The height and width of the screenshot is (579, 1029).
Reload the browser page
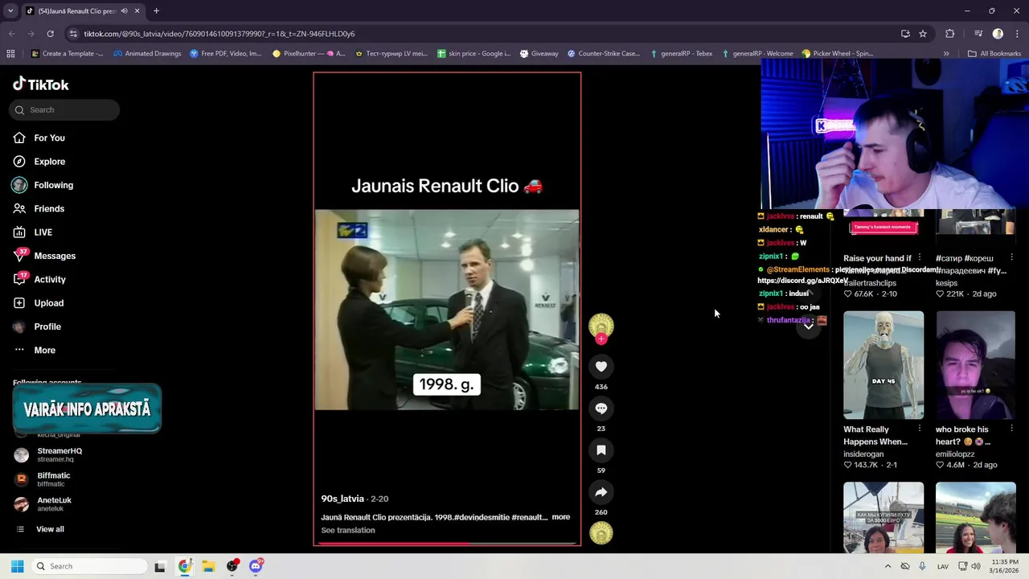pyautogui.click(x=50, y=34)
